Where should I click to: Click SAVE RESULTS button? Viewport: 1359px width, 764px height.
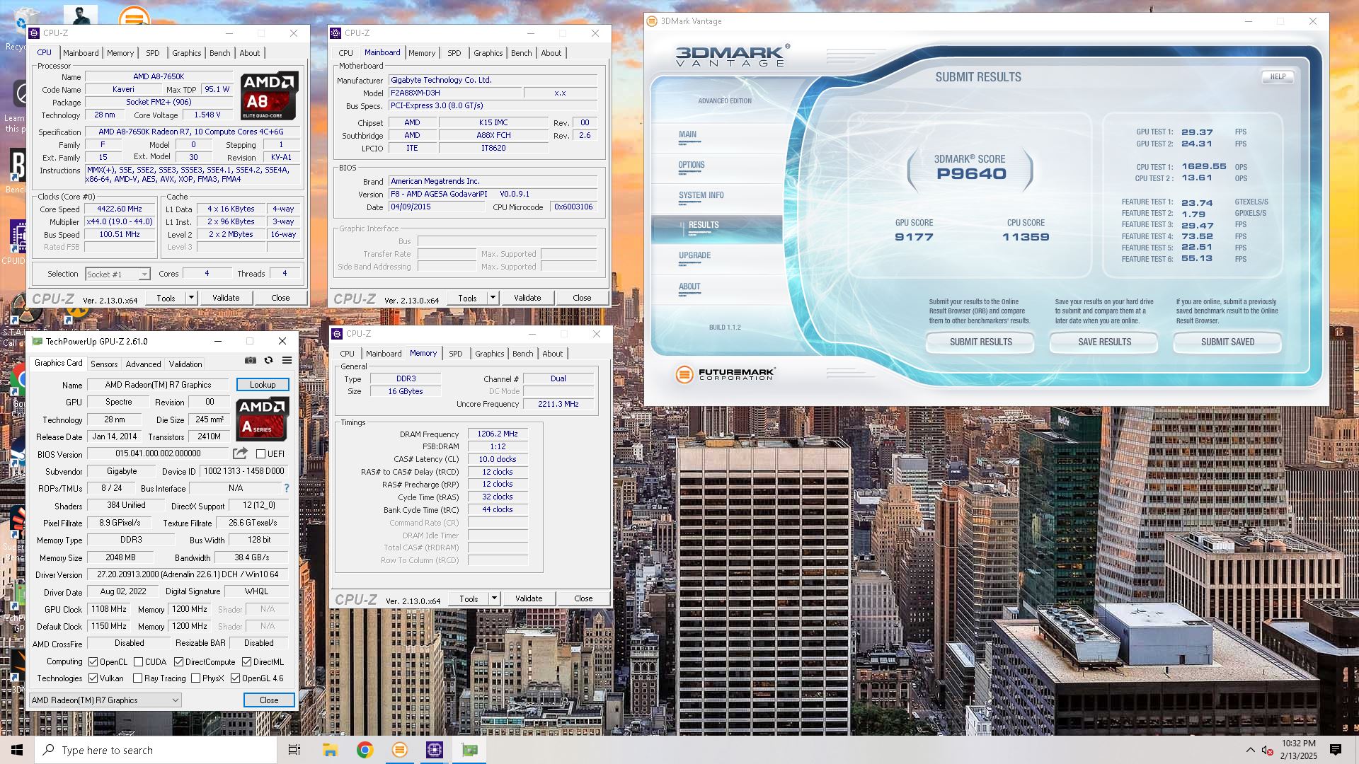1104,342
